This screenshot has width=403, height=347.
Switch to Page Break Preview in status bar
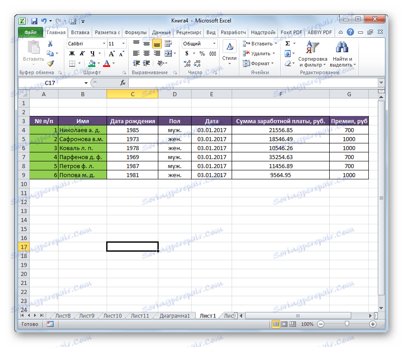pos(293,324)
